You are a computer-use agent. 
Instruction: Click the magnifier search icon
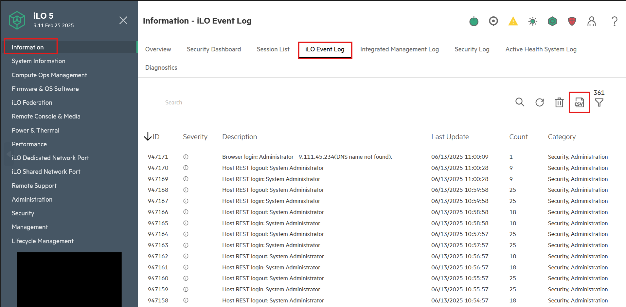click(520, 102)
